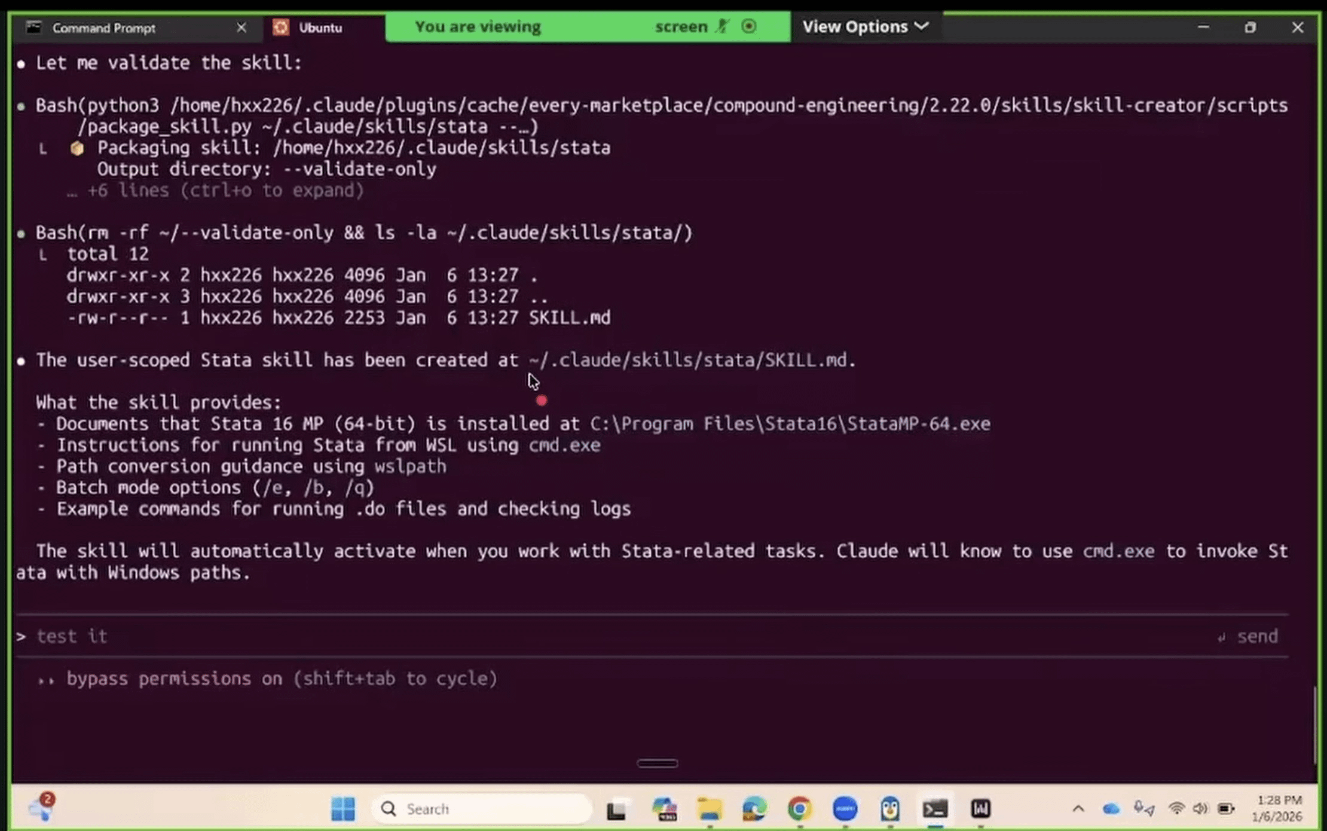Image resolution: width=1327 pixels, height=831 pixels.
Task: Minimize the terminal window
Action: point(1203,28)
